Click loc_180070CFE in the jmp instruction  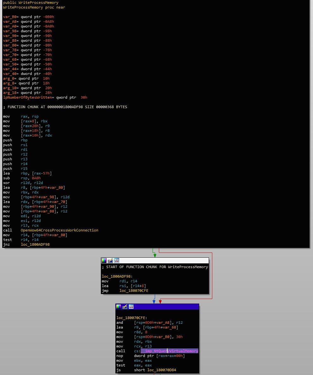point(134,291)
